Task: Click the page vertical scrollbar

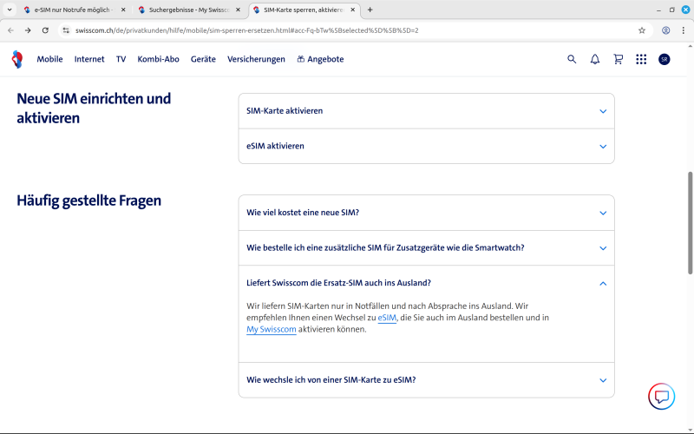Action: coord(691,221)
